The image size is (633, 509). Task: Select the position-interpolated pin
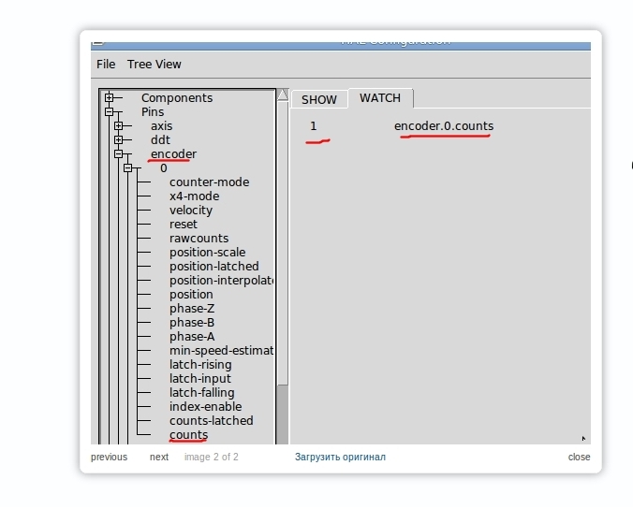point(221,281)
